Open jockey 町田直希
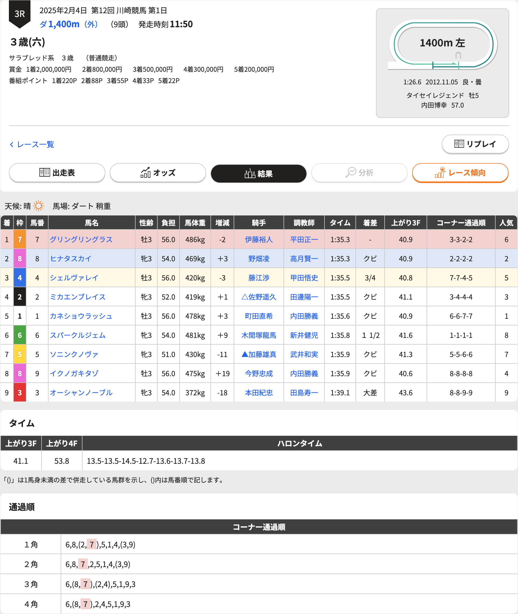This screenshot has height=614, width=518. pyautogui.click(x=259, y=316)
